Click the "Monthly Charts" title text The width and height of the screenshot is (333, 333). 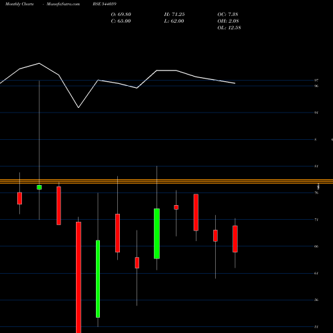pos(19,4)
